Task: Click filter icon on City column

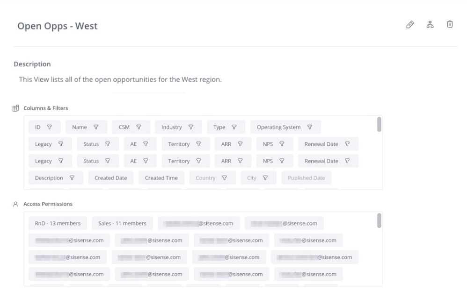Action: click(265, 178)
